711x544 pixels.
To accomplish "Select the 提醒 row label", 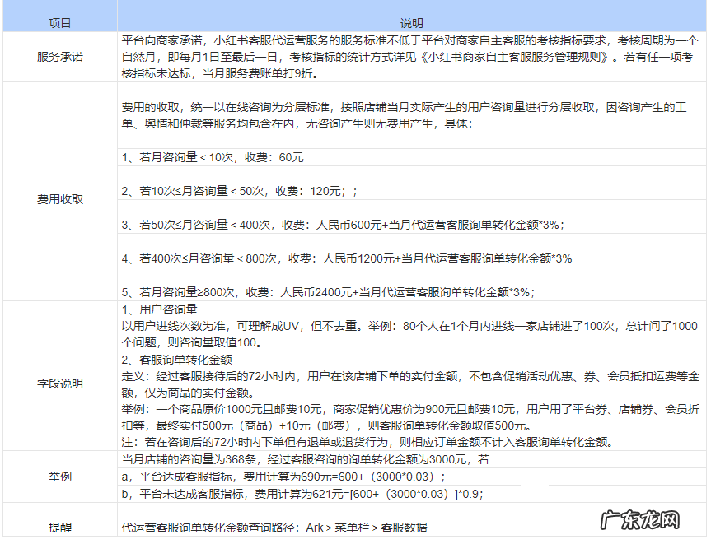I will point(59,527).
